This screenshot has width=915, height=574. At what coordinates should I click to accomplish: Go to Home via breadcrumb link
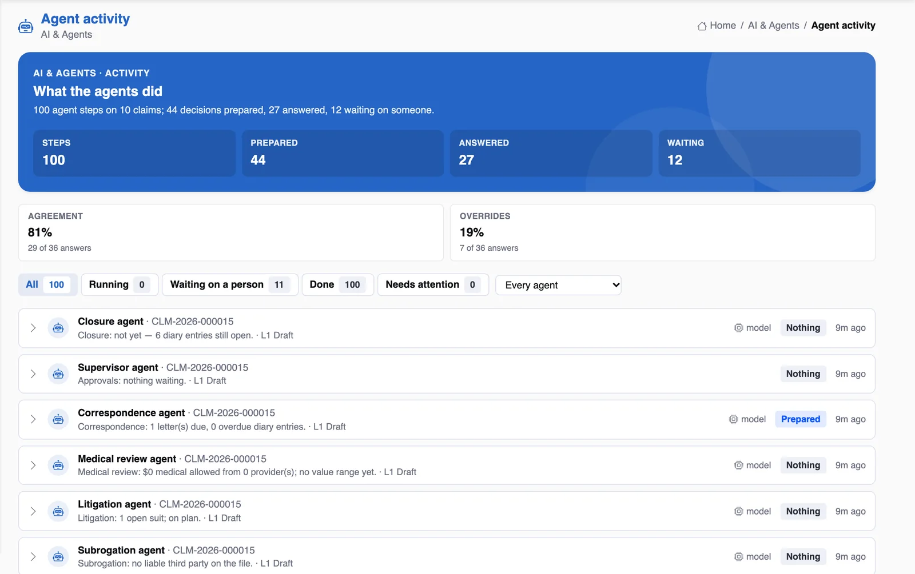(x=723, y=26)
